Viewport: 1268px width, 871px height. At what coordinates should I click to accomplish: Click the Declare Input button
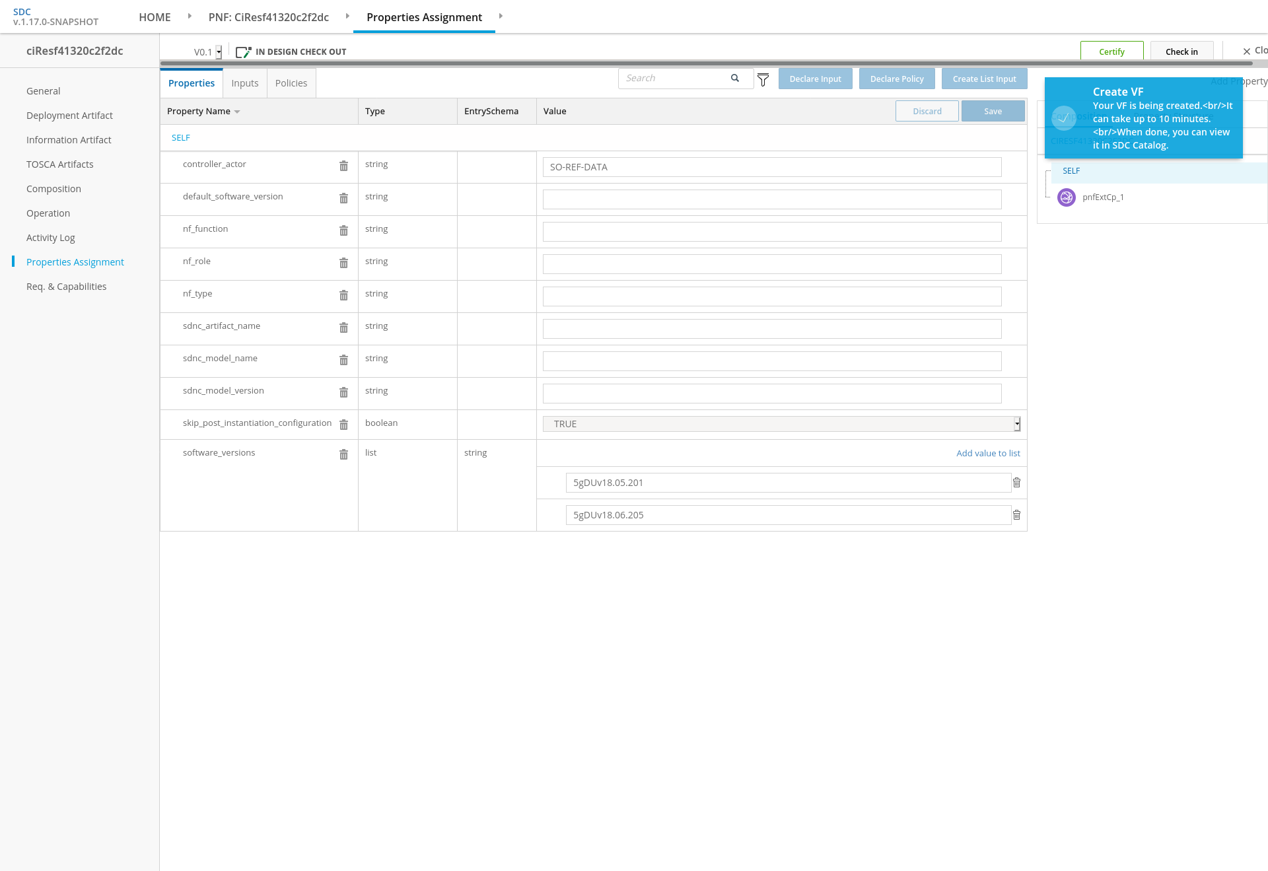coord(815,79)
